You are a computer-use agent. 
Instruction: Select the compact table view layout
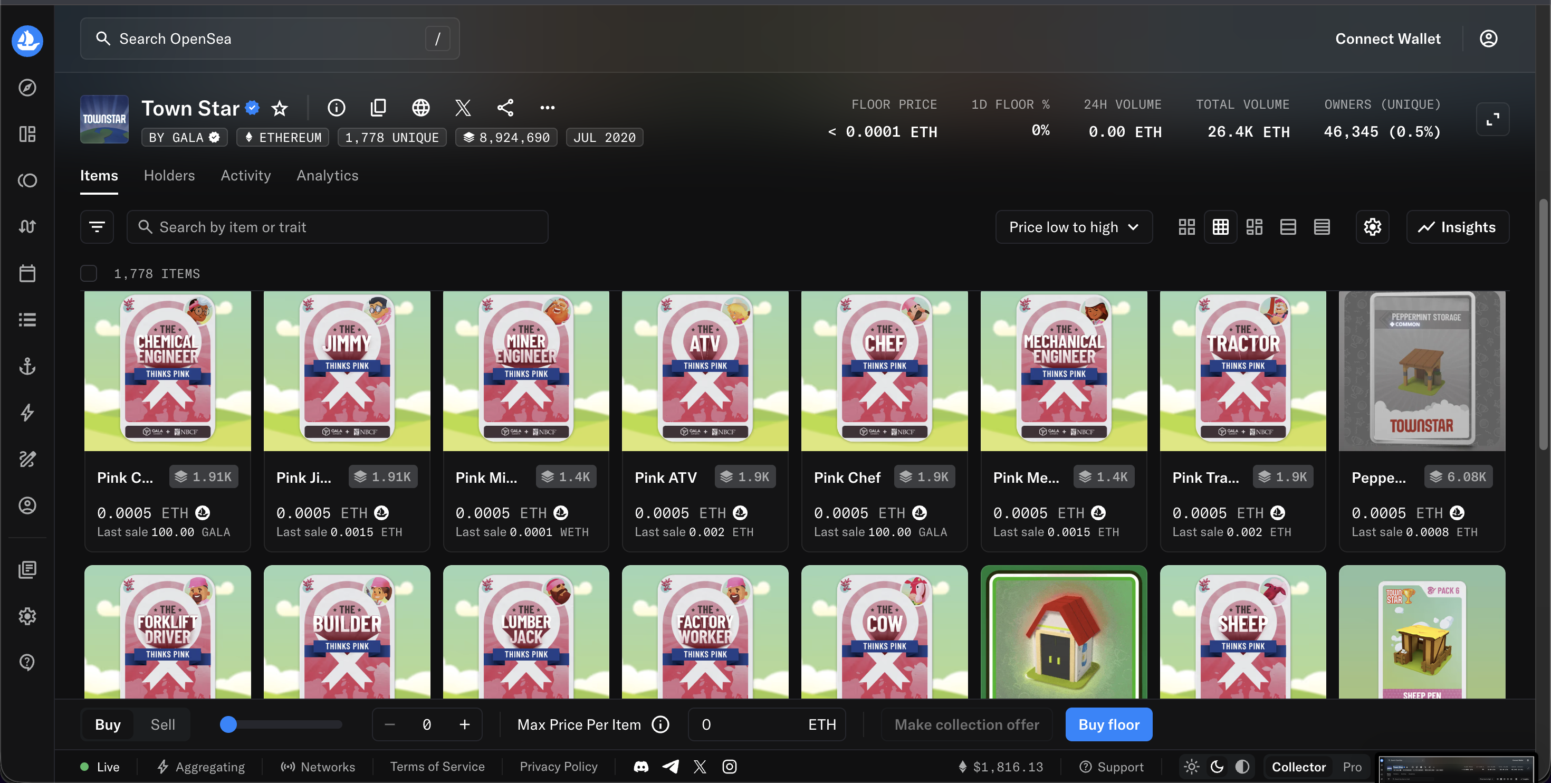pos(1322,226)
